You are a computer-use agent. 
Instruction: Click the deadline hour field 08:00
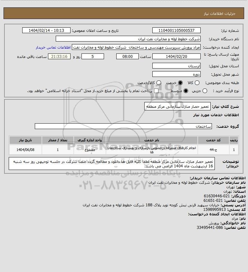[x=128, y=57]
